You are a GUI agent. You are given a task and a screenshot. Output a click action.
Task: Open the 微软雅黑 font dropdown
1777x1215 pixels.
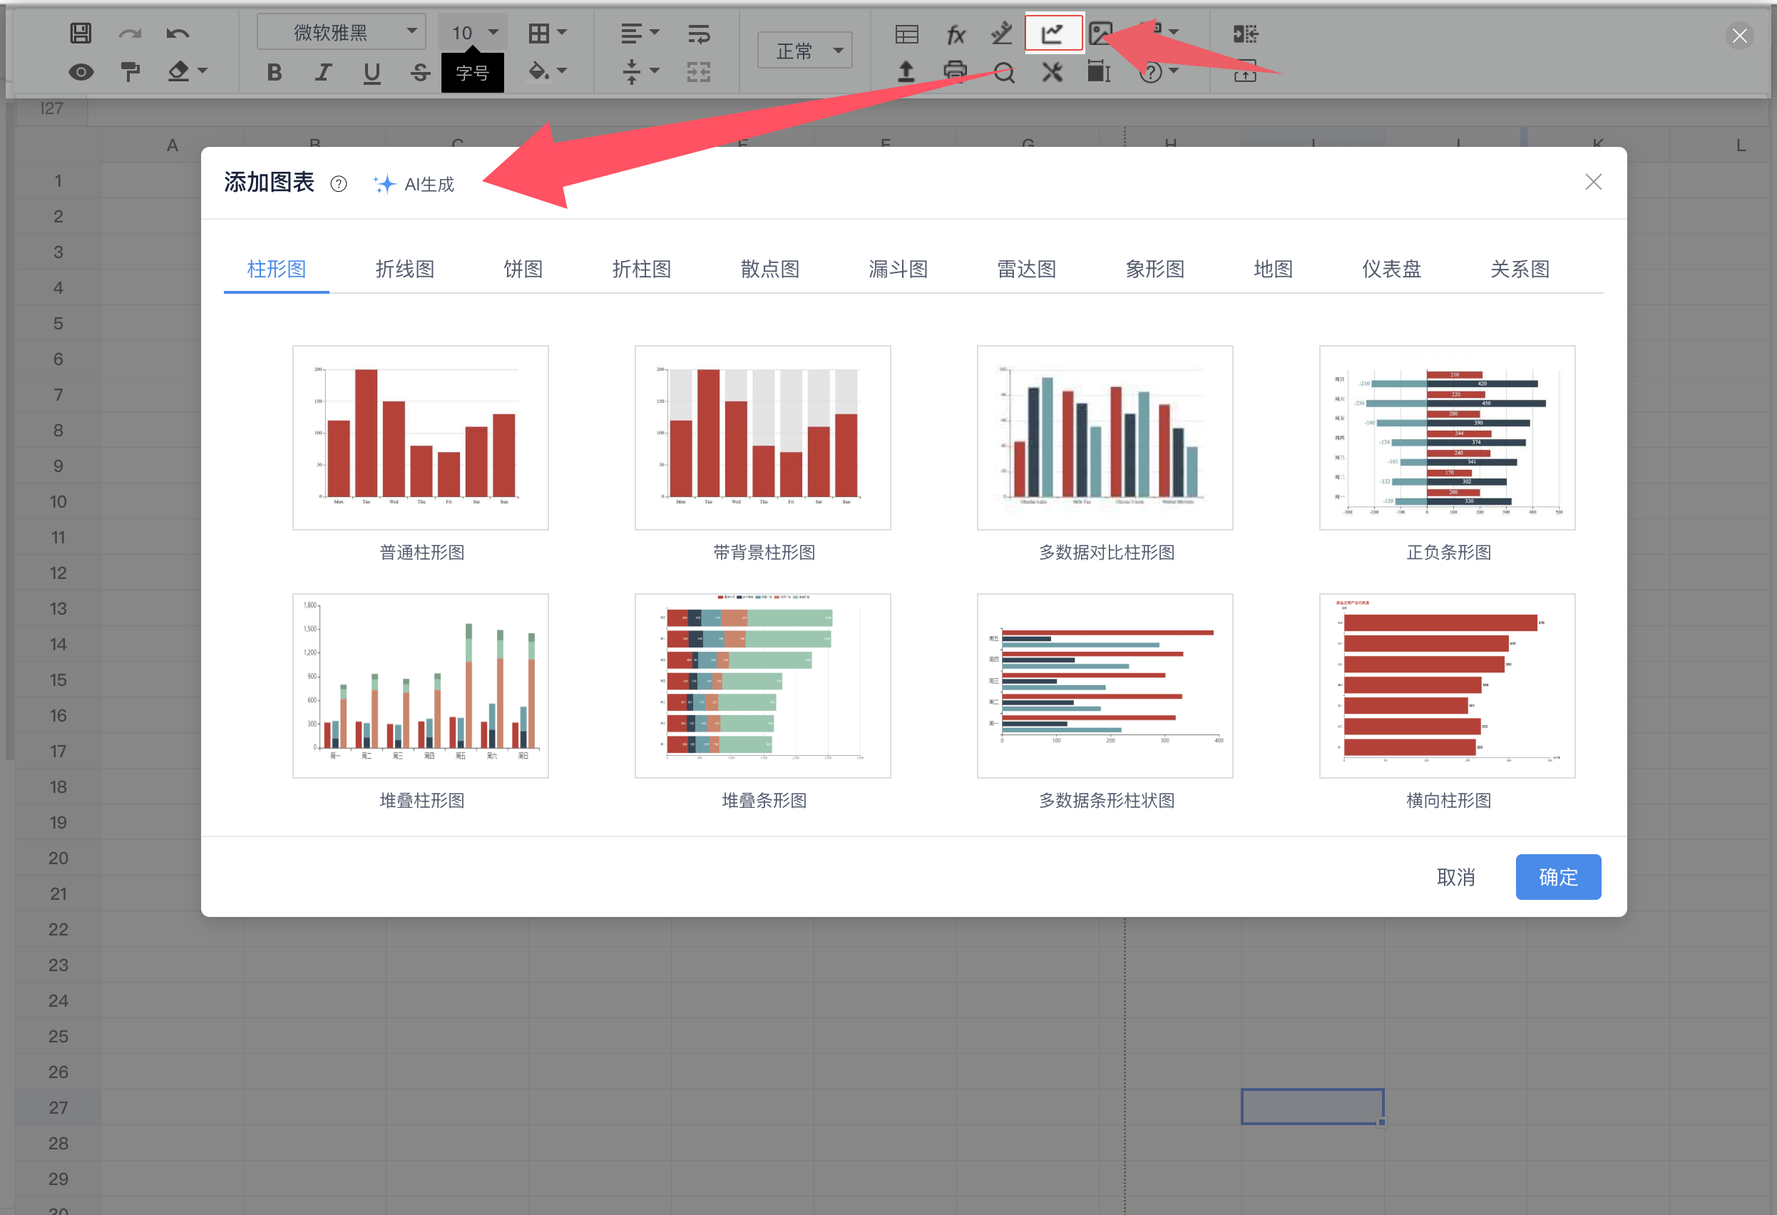tap(341, 32)
